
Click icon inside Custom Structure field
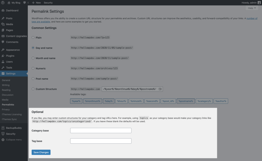coord(160,89)
